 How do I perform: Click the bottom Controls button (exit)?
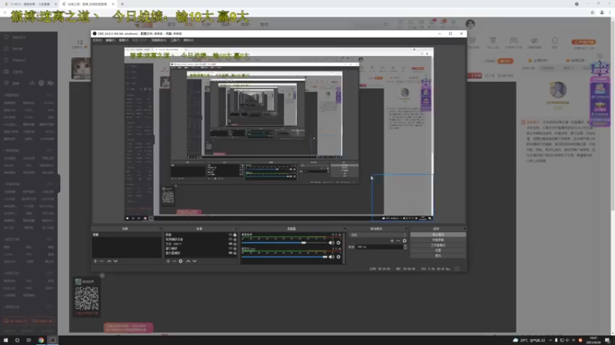pos(437,255)
